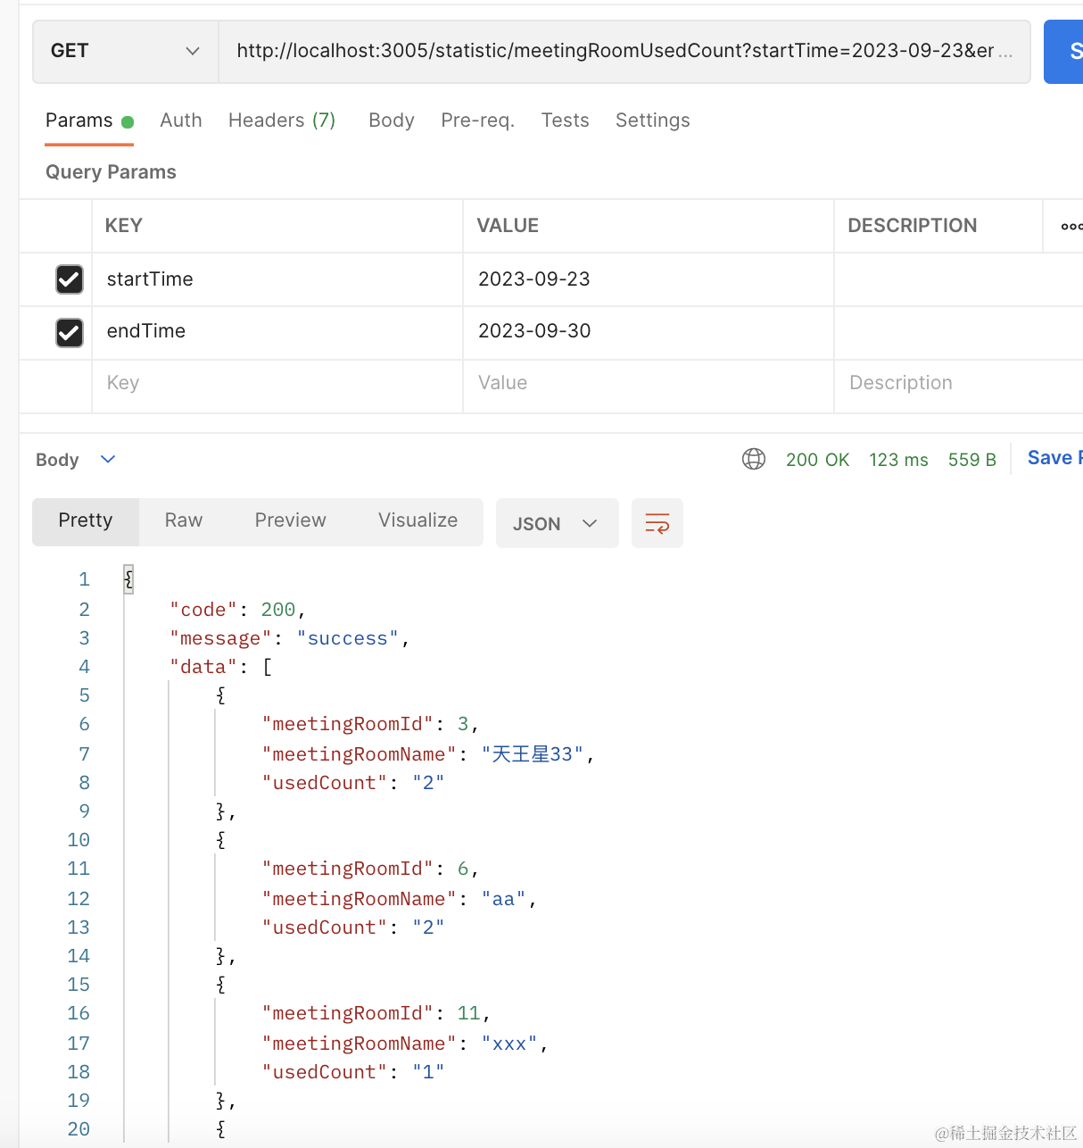Click the three-dots column options icon
The width and height of the screenshot is (1083, 1148).
pos(1071,226)
